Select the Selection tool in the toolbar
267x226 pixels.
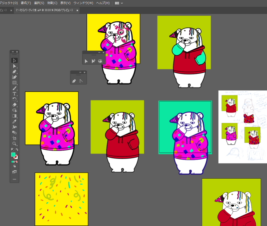pos(14,60)
